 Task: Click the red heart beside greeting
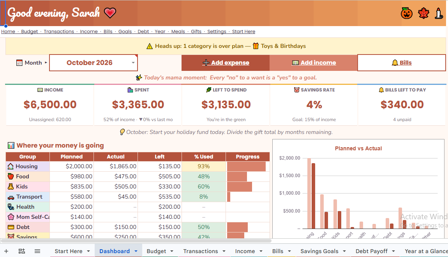(x=110, y=13)
